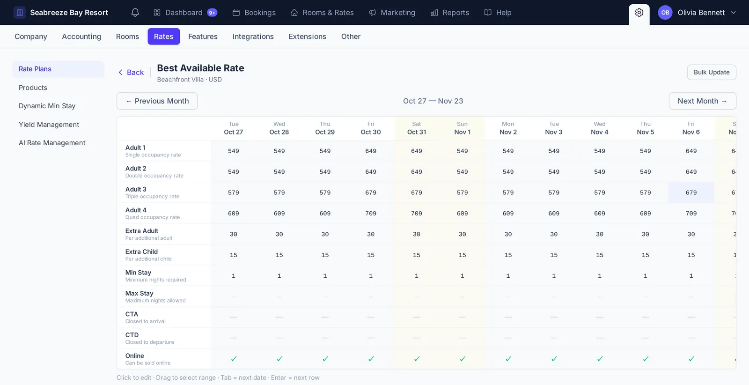The image size is (749, 385).
Task: Toggle Online checkmark for Oct 27
Action: 234,359
